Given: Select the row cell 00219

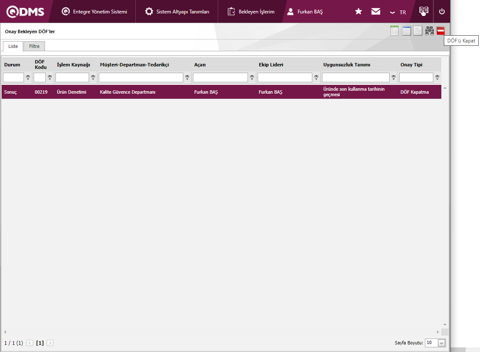Looking at the screenshot, I should (x=41, y=92).
